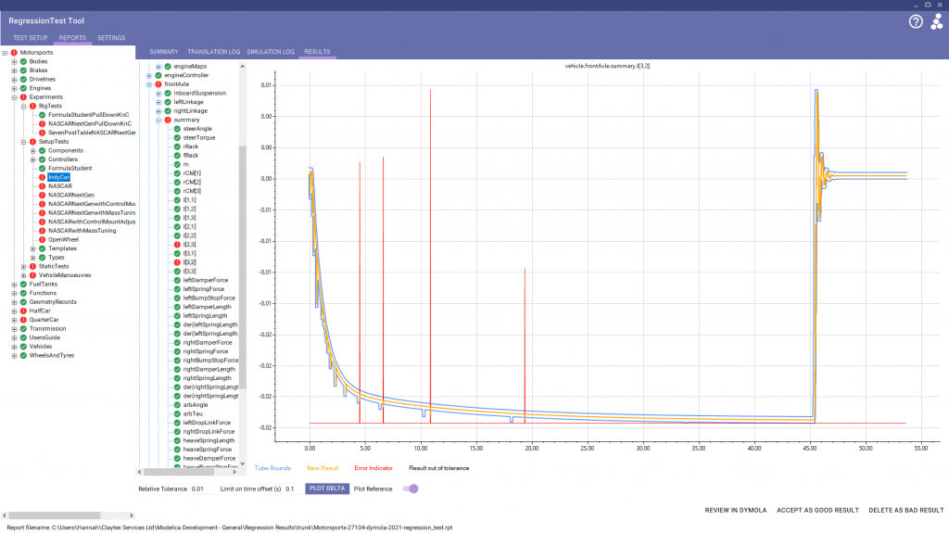Image resolution: width=949 pixels, height=533 pixels.
Task: Open the SETTINGS tab
Action: (x=111, y=38)
